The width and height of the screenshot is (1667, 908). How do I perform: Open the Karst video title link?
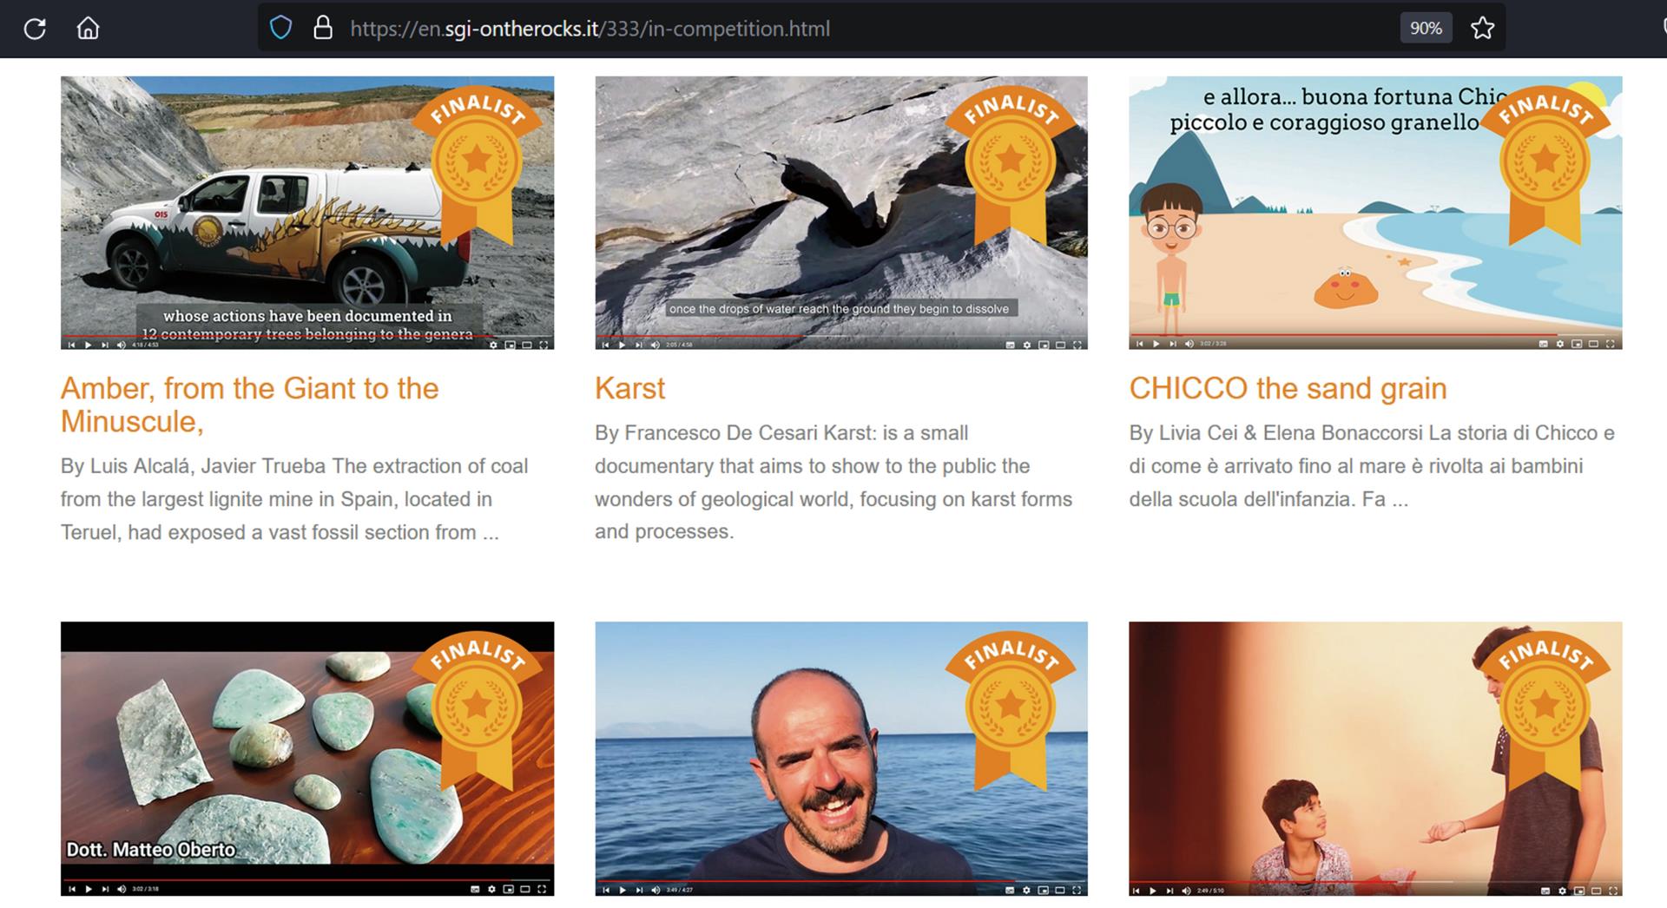click(629, 388)
